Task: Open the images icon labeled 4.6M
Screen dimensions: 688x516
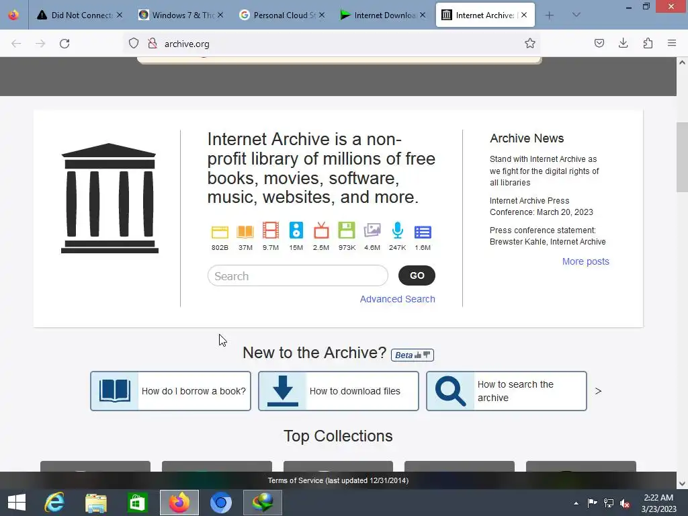Action: point(372,230)
